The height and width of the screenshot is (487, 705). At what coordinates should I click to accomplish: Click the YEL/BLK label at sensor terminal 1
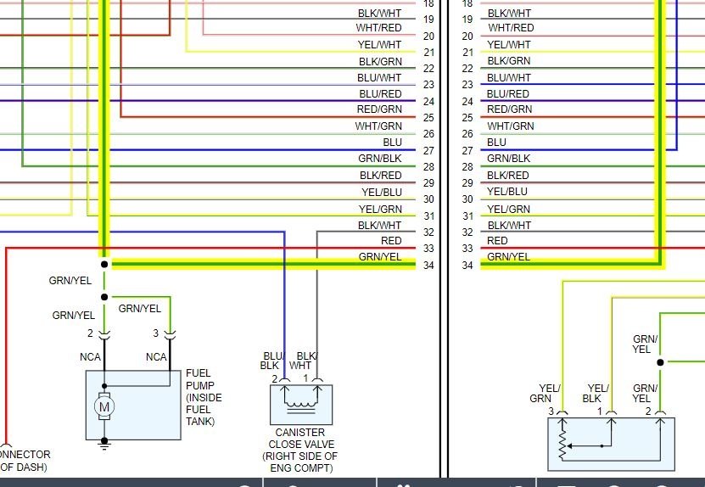[x=597, y=393]
